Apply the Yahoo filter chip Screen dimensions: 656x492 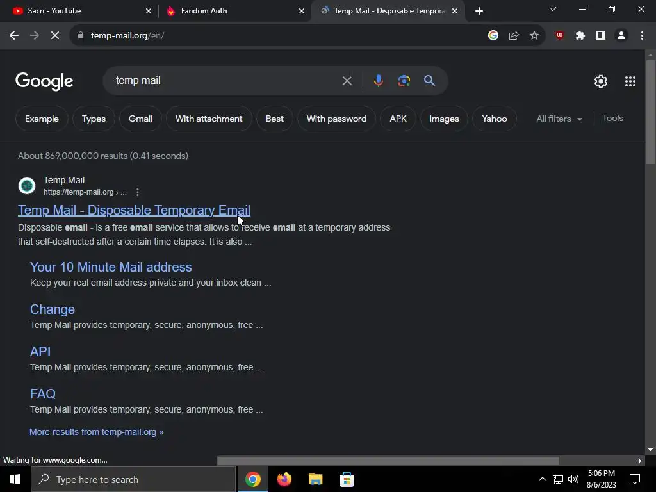(x=494, y=119)
